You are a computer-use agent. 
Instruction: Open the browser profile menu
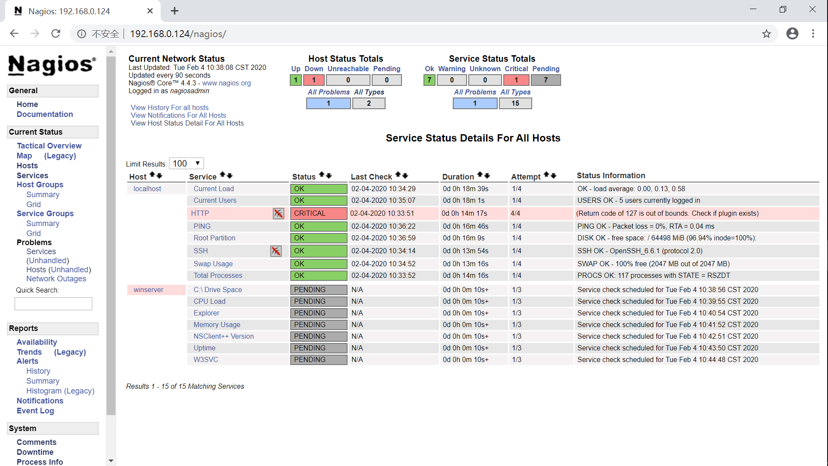[793, 33]
